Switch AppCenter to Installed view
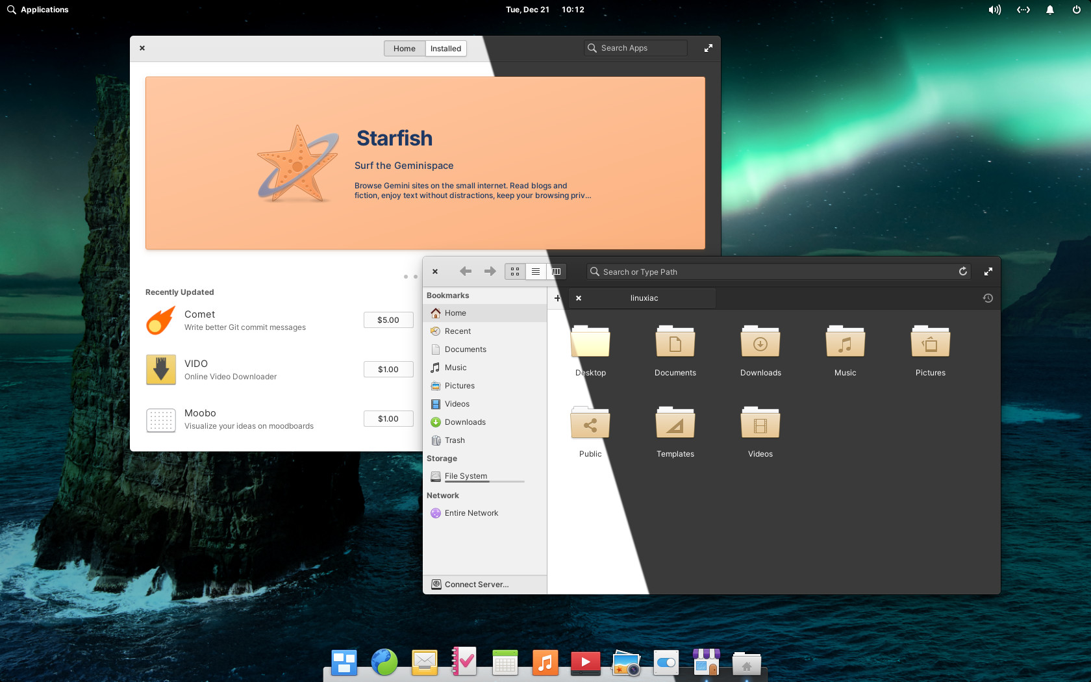The width and height of the screenshot is (1091, 682). [446, 49]
